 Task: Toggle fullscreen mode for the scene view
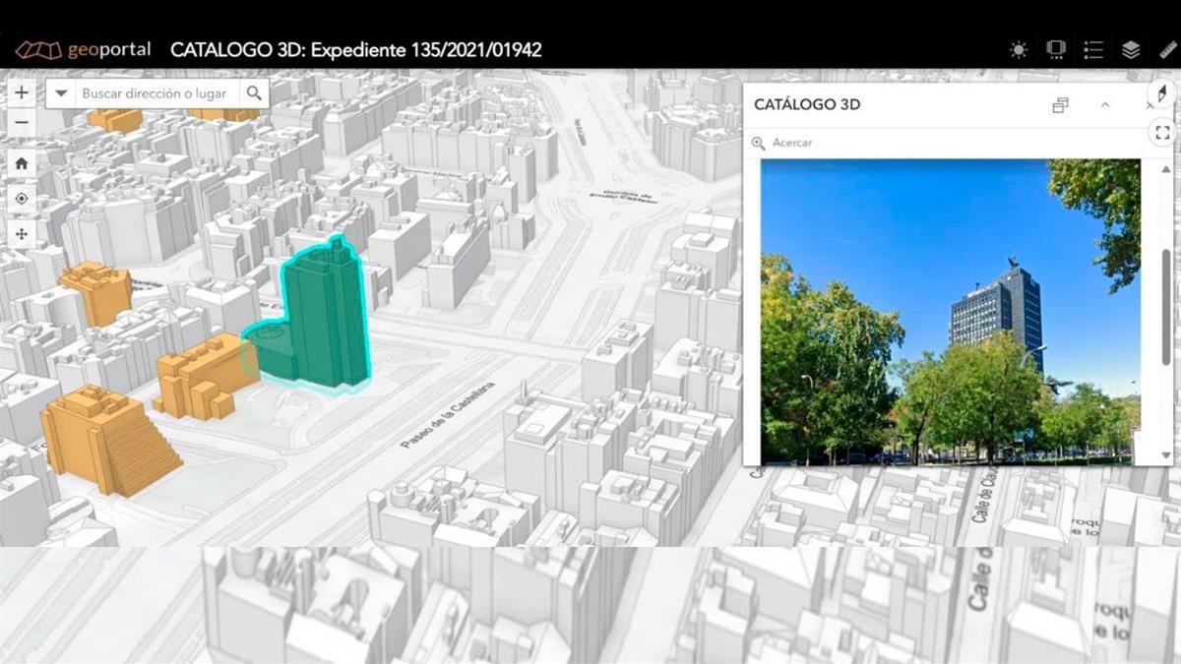[x=1162, y=131]
